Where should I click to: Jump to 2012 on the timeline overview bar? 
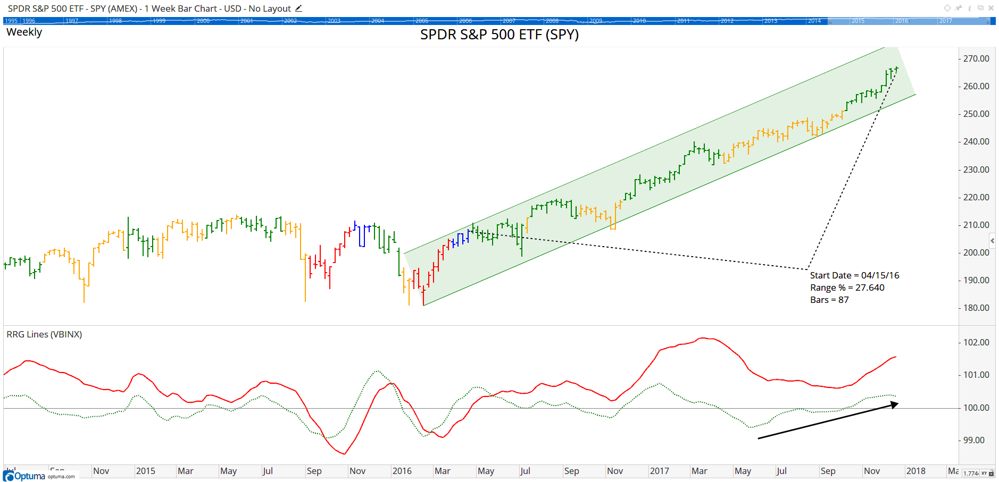coord(727,21)
